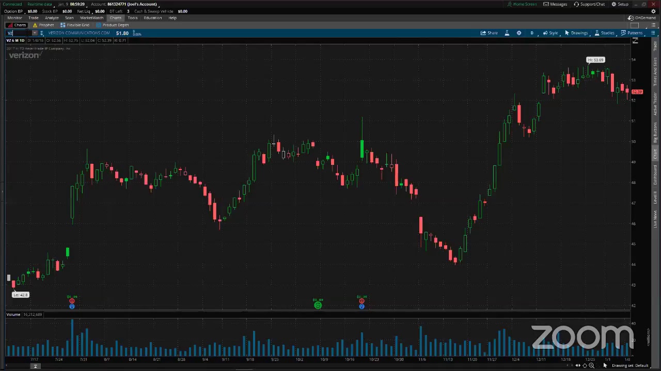Image resolution: width=661 pixels, height=371 pixels.
Task: Open chart settings gear icon
Action: [x=519, y=33]
